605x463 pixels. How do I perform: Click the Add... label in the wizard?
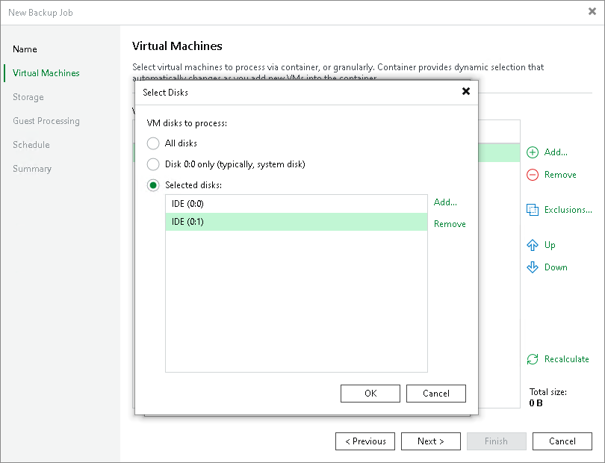tap(556, 152)
